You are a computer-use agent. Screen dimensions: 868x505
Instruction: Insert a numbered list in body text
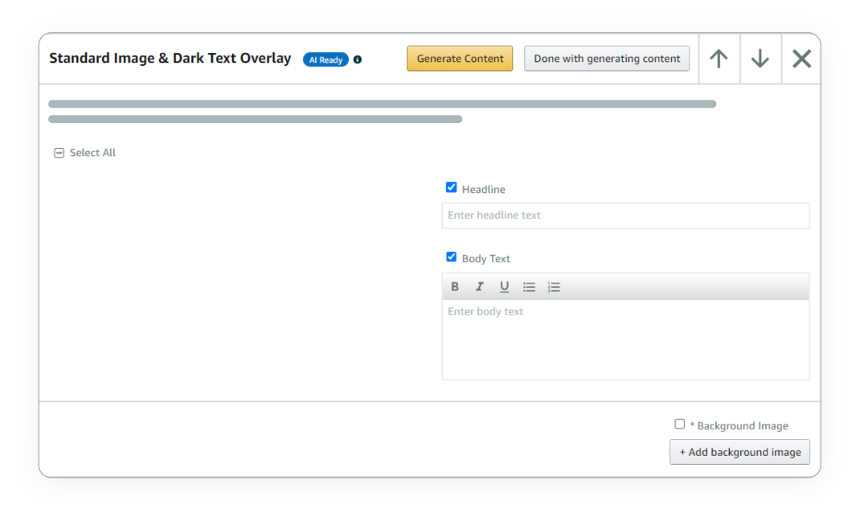(x=554, y=287)
